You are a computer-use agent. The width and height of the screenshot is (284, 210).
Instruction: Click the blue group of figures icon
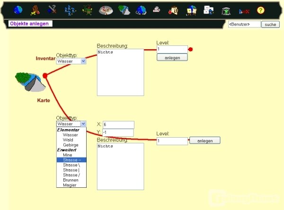70,10
